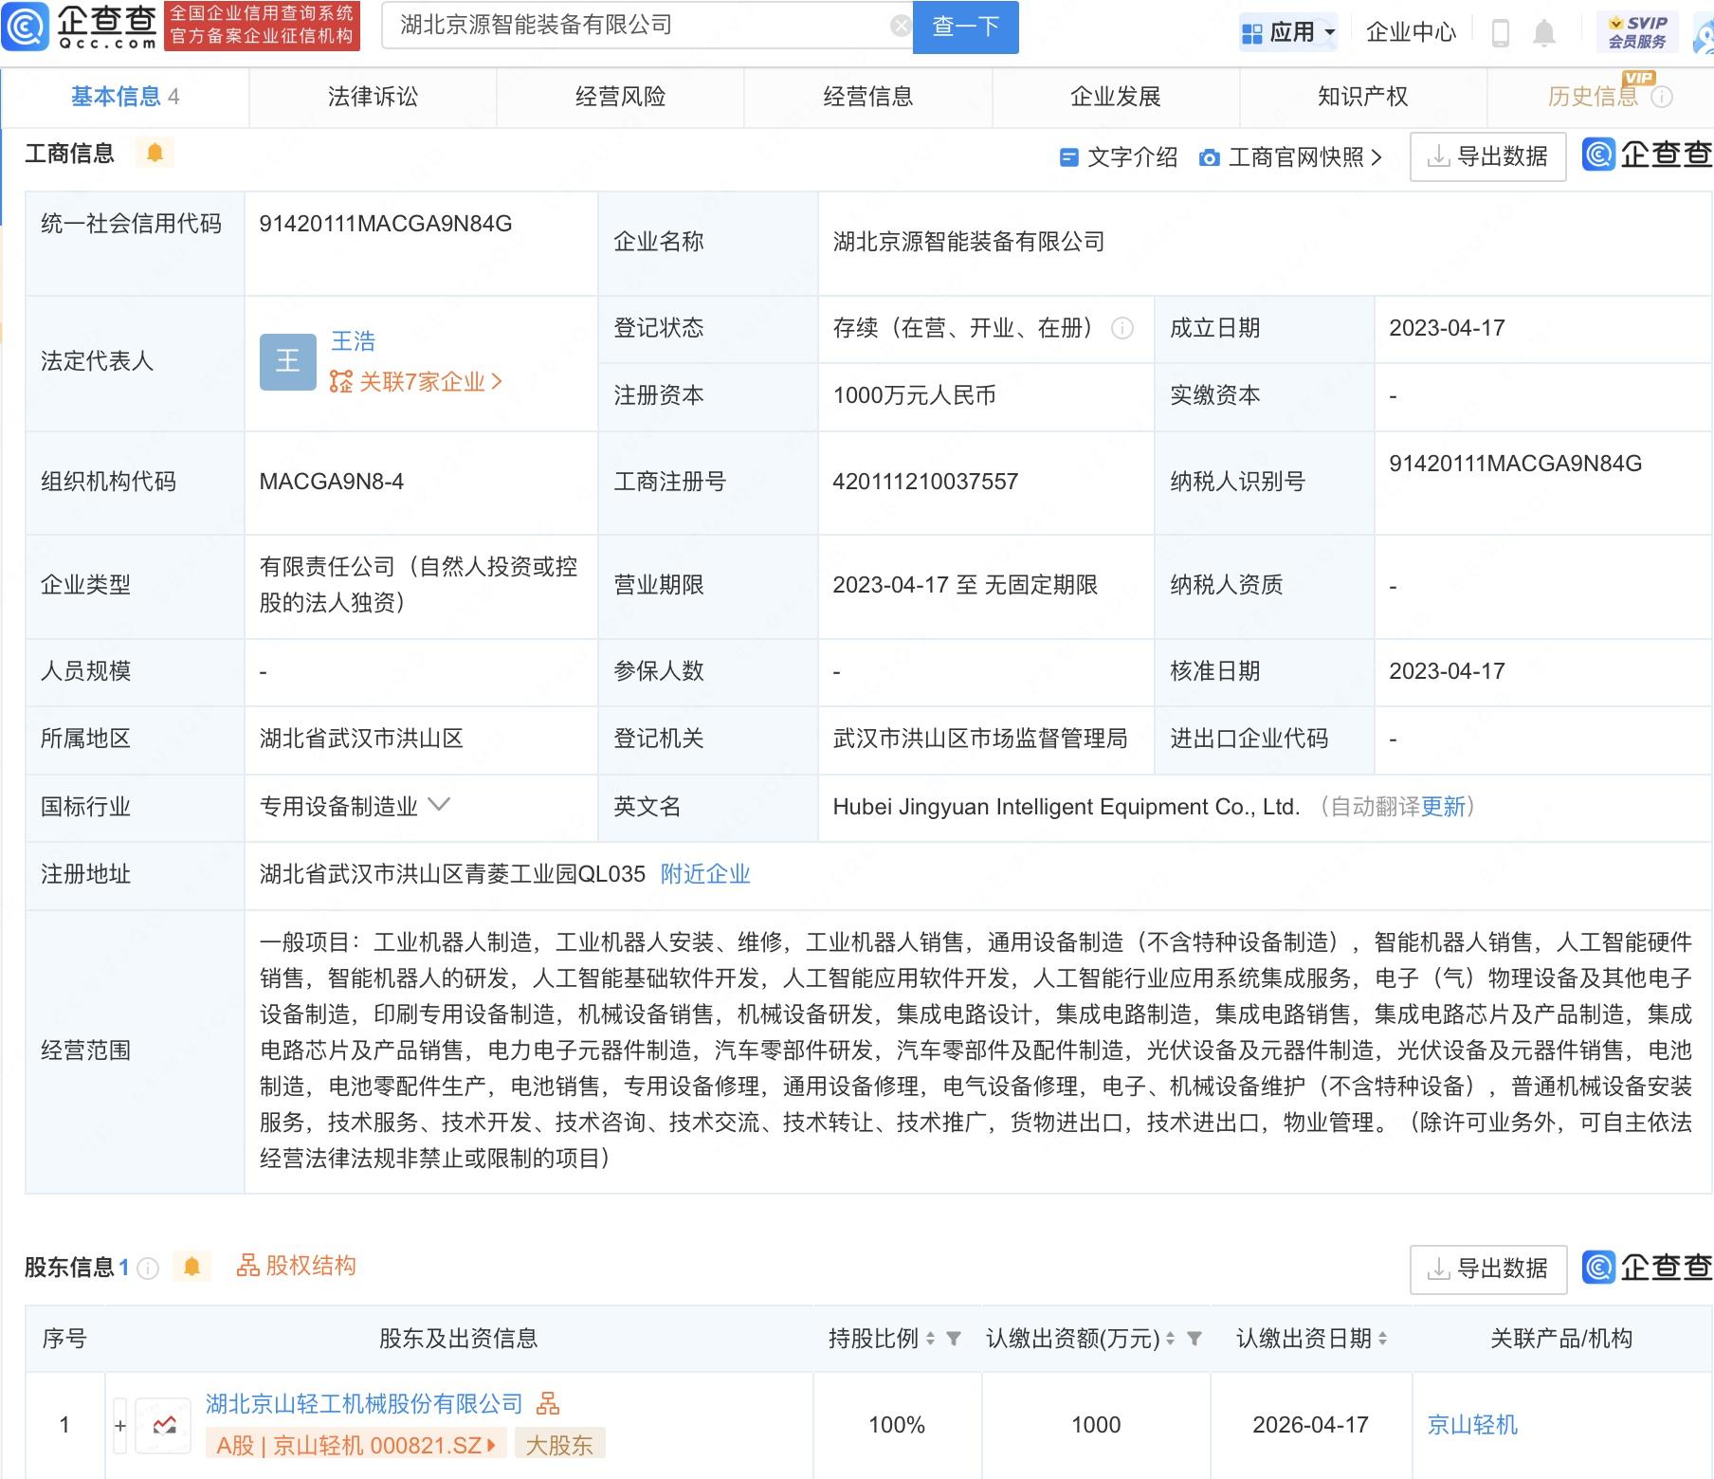Open 关联7家企业 related companies link
1714x1479 pixels.
(415, 382)
